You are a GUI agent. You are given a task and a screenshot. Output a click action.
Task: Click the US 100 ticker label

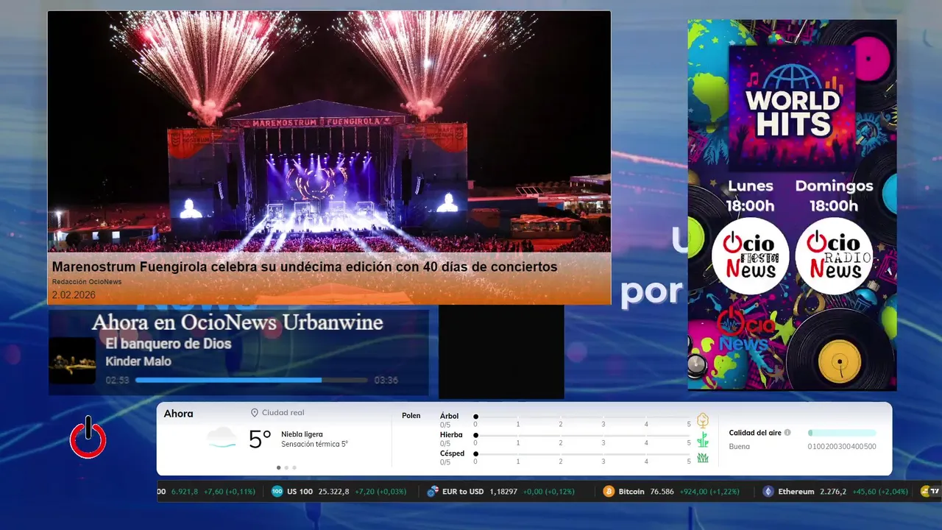(x=300, y=492)
